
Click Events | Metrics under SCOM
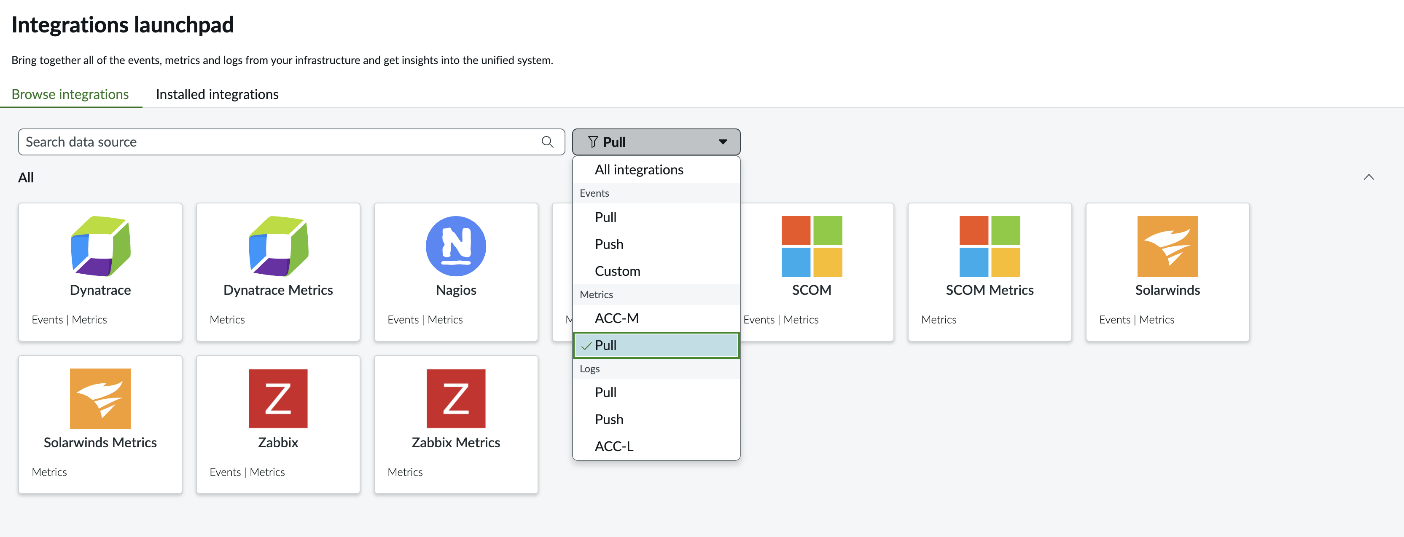[780, 320]
